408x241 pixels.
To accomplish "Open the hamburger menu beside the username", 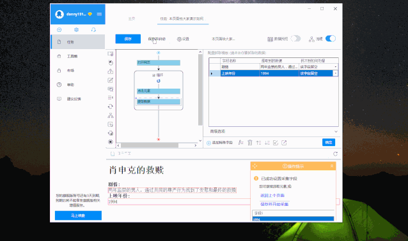I will [99, 14].
